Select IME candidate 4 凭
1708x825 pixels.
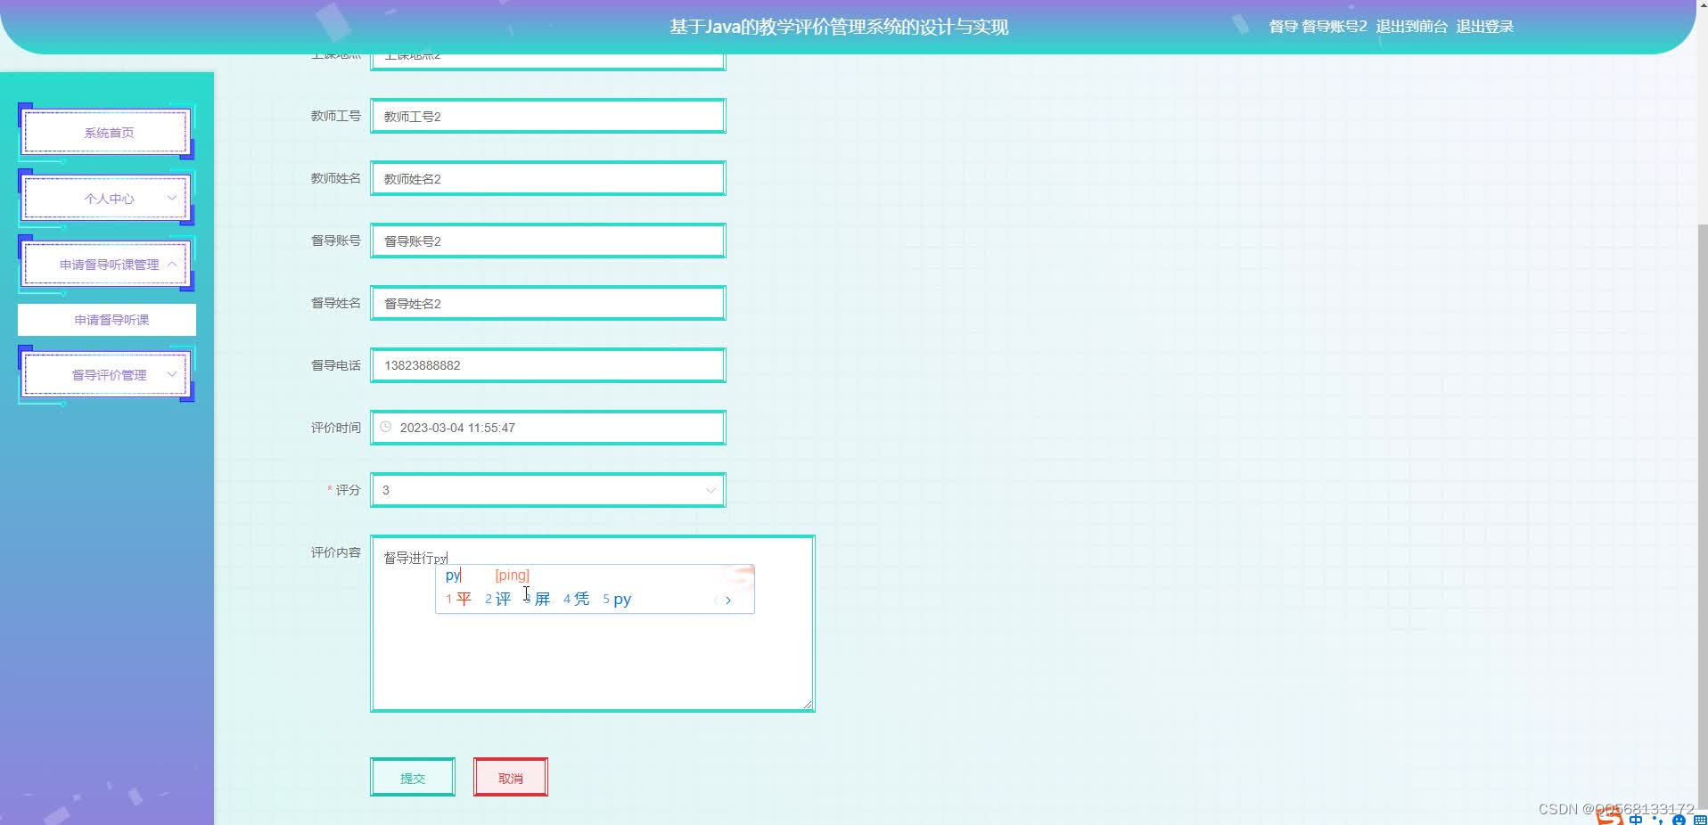(x=577, y=599)
